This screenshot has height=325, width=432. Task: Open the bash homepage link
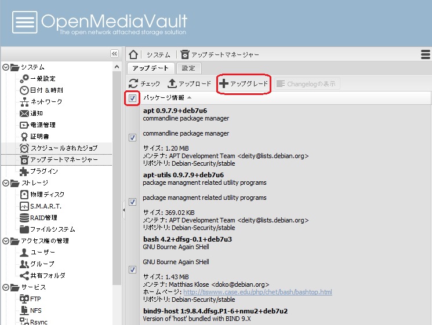pos(257,292)
